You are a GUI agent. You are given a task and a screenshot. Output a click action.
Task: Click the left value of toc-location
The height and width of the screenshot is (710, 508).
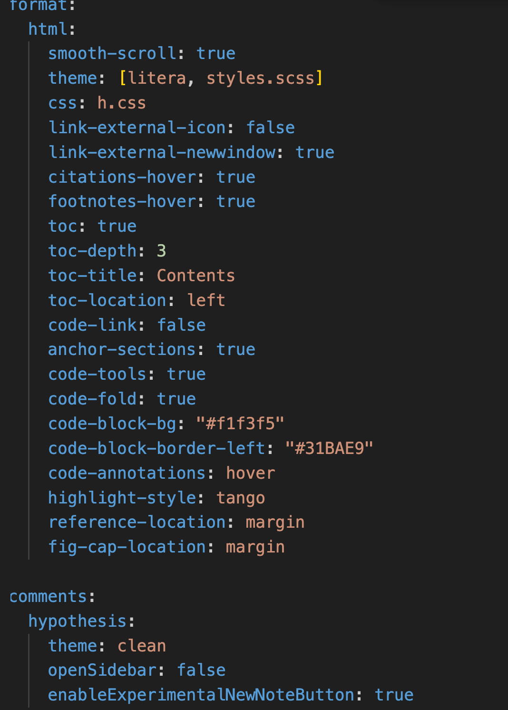[206, 300]
